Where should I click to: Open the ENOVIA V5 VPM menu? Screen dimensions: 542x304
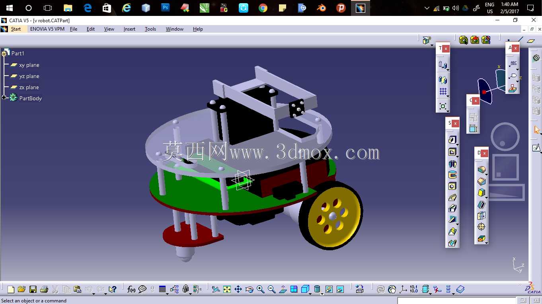tap(47, 29)
